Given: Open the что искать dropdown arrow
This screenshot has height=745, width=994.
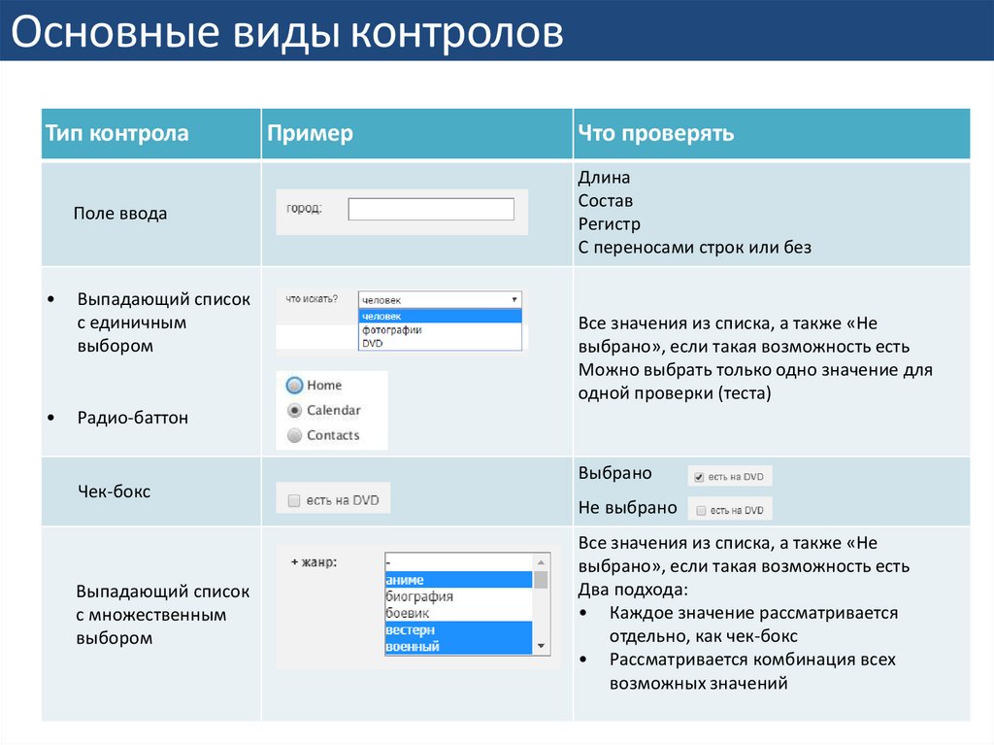Looking at the screenshot, I should 514,299.
